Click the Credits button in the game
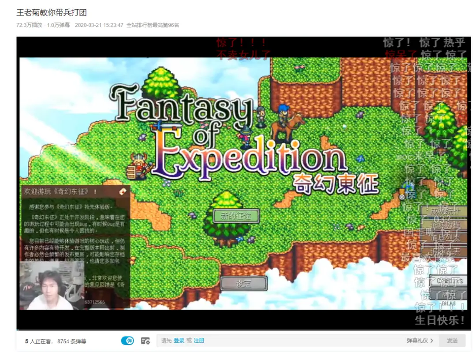The image size is (476, 352). pyautogui.click(x=449, y=281)
